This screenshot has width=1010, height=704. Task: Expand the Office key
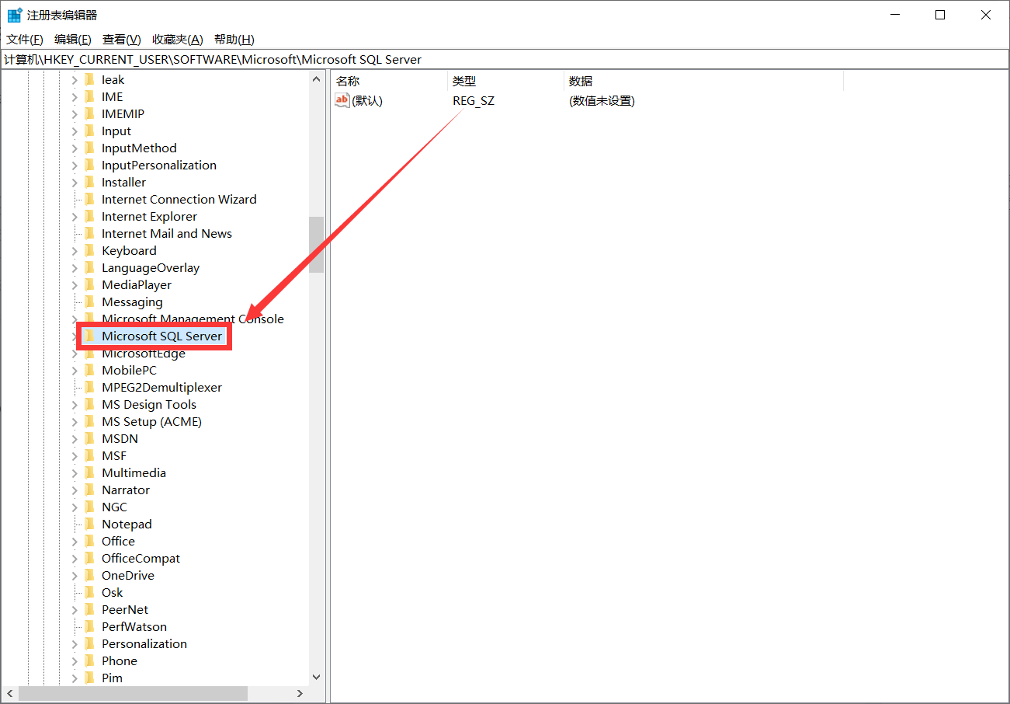tap(75, 541)
